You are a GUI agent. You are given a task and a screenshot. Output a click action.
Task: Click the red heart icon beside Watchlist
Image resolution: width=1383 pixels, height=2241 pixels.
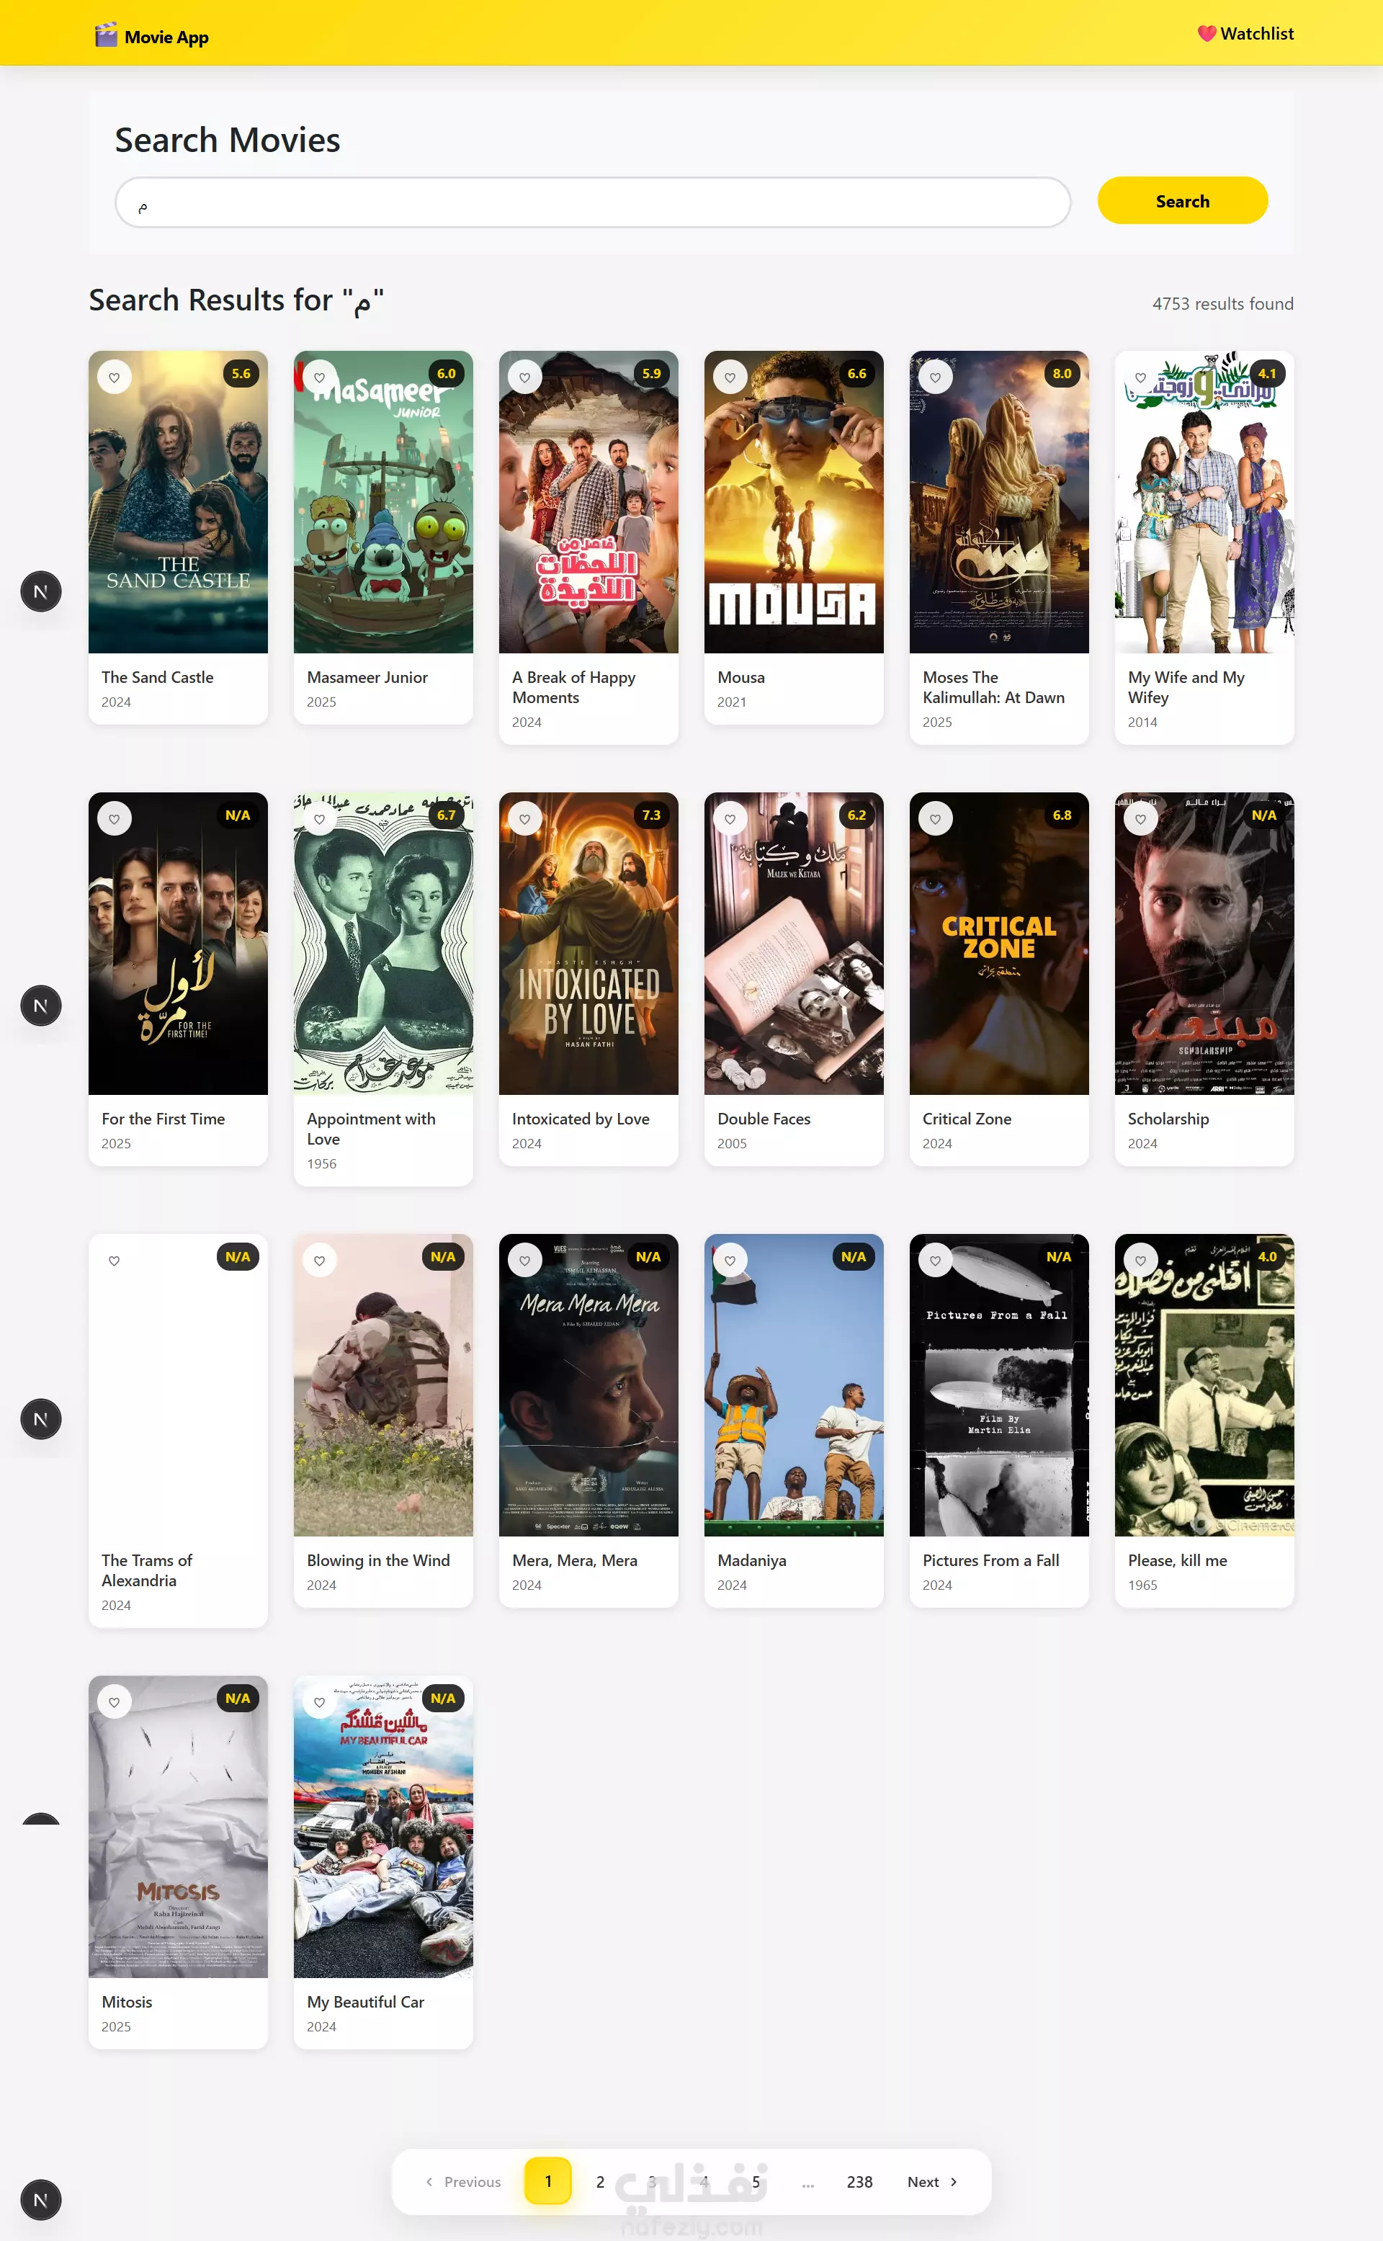tap(1207, 34)
